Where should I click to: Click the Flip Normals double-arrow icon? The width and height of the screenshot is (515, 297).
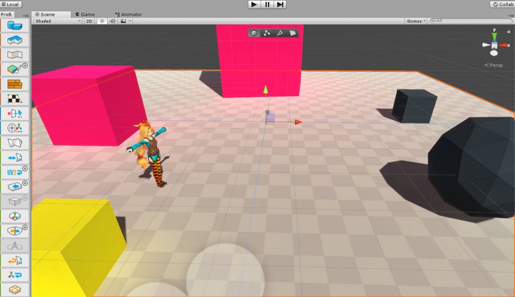click(15, 158)
